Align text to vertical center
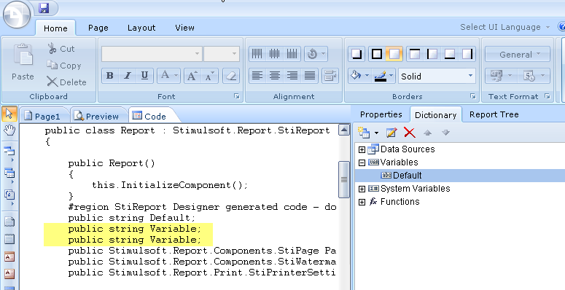565x290 pixels. pos(274,54)
